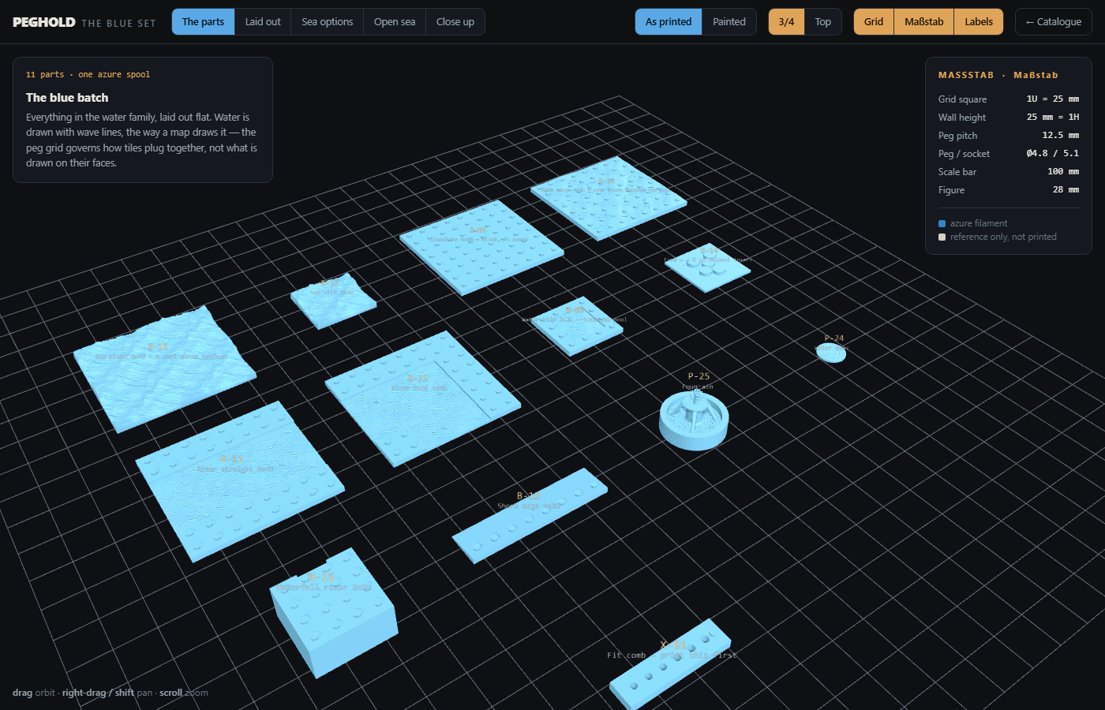This screenshot has width=1105, height=710.
Task: Go back to the Catalogue
Action: tap(1054, 22)
